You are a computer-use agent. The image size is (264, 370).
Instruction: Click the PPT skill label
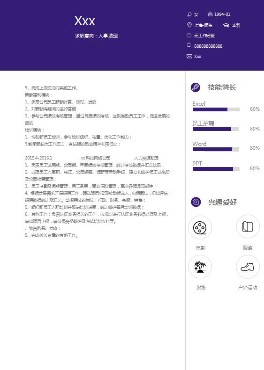pyautogui.click(x=197, y=164)
